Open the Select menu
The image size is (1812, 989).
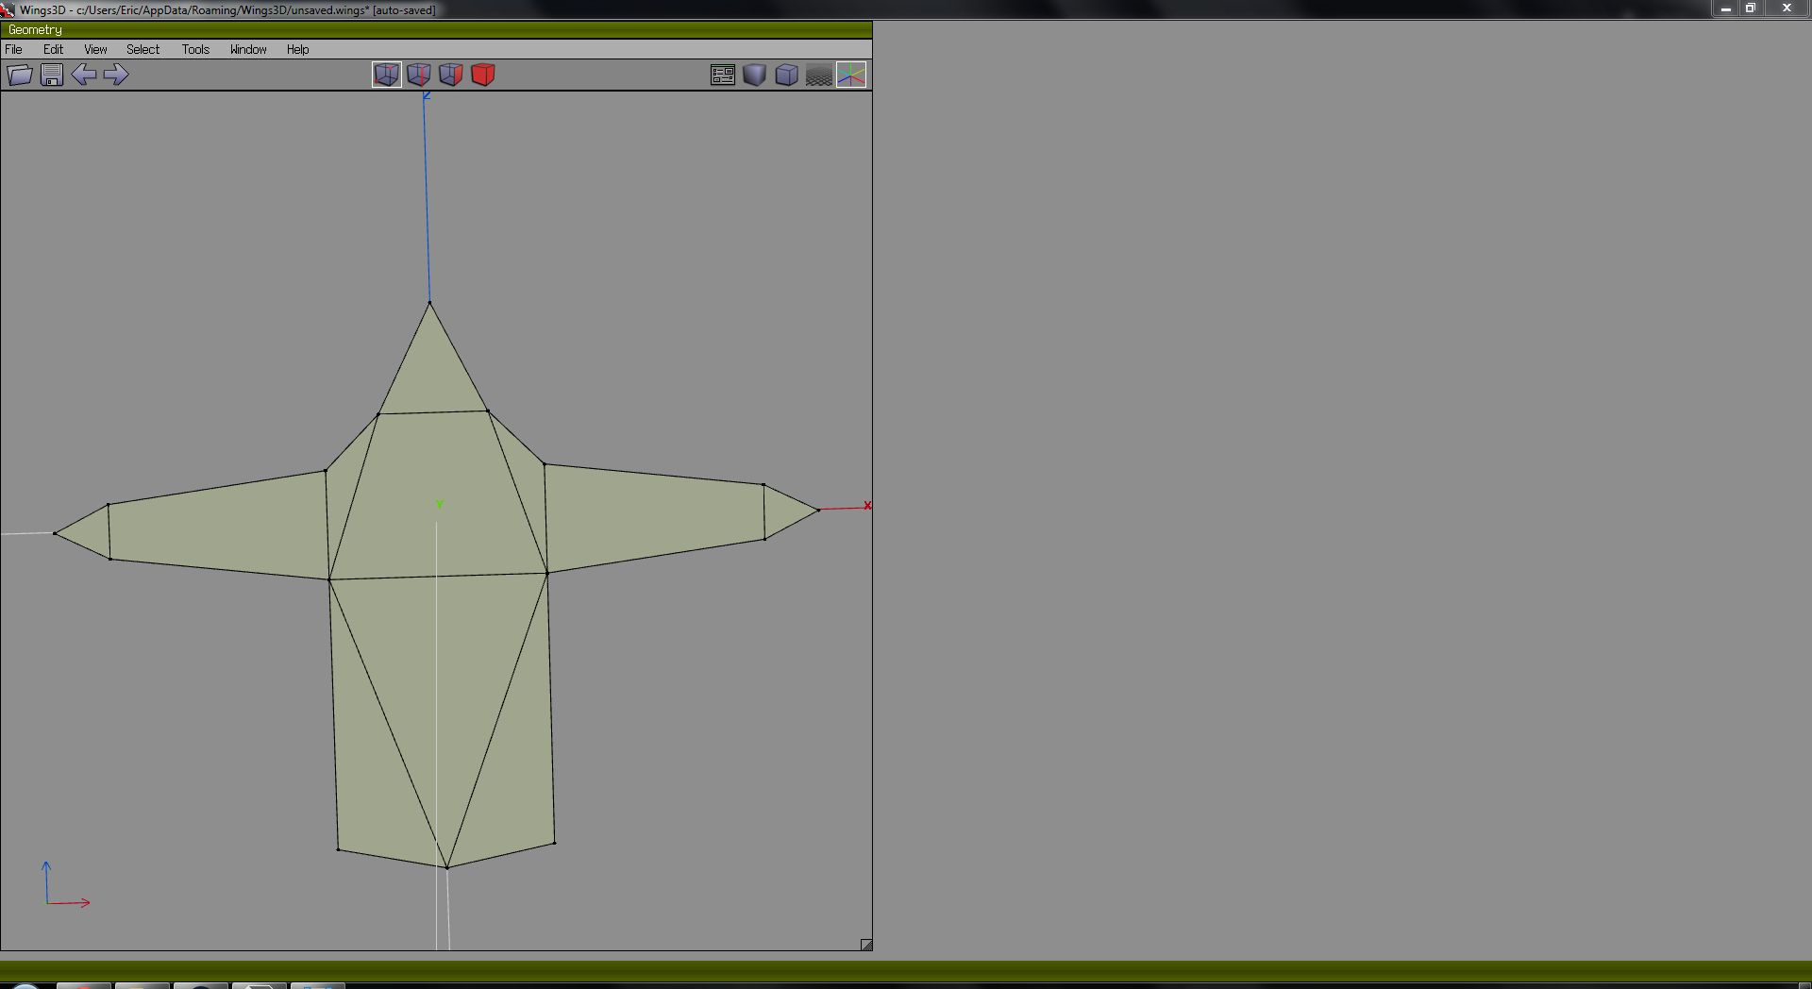[143, 49]
